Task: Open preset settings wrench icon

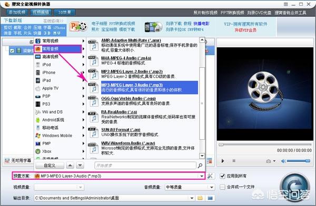Action: click(x=210, y=176)
